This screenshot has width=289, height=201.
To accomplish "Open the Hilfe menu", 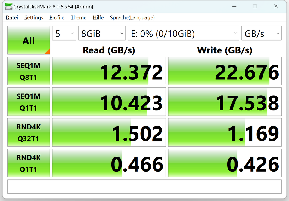I will (x=98, y=17).
